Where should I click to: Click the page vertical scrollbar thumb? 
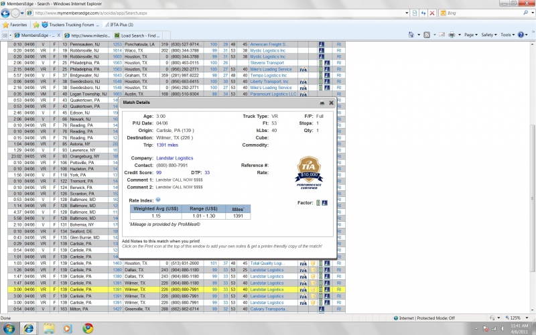pyautogui.click(x=532, y=198)
